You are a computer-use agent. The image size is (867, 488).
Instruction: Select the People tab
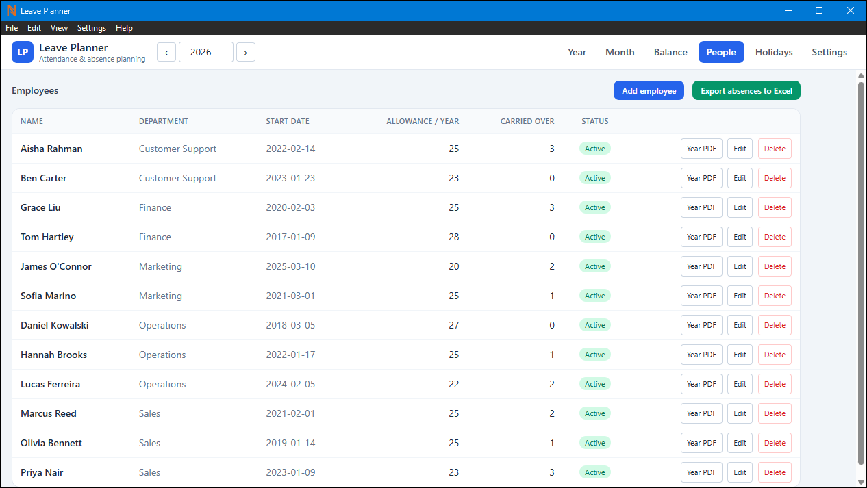pos(721,52)
